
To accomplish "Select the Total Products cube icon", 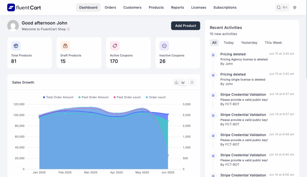I will [x=16, y=46].
